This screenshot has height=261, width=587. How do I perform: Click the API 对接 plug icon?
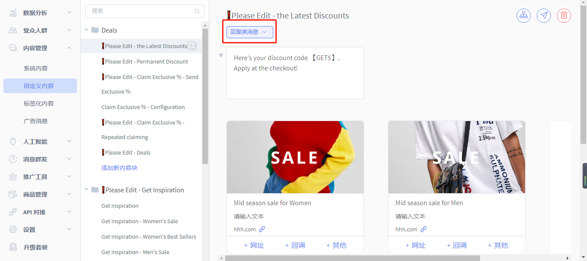tap(13, 212)
